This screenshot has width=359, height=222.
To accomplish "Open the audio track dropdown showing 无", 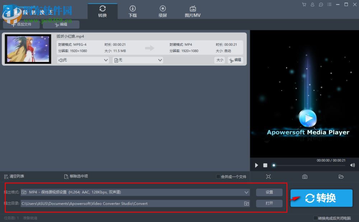I will 83,60.
